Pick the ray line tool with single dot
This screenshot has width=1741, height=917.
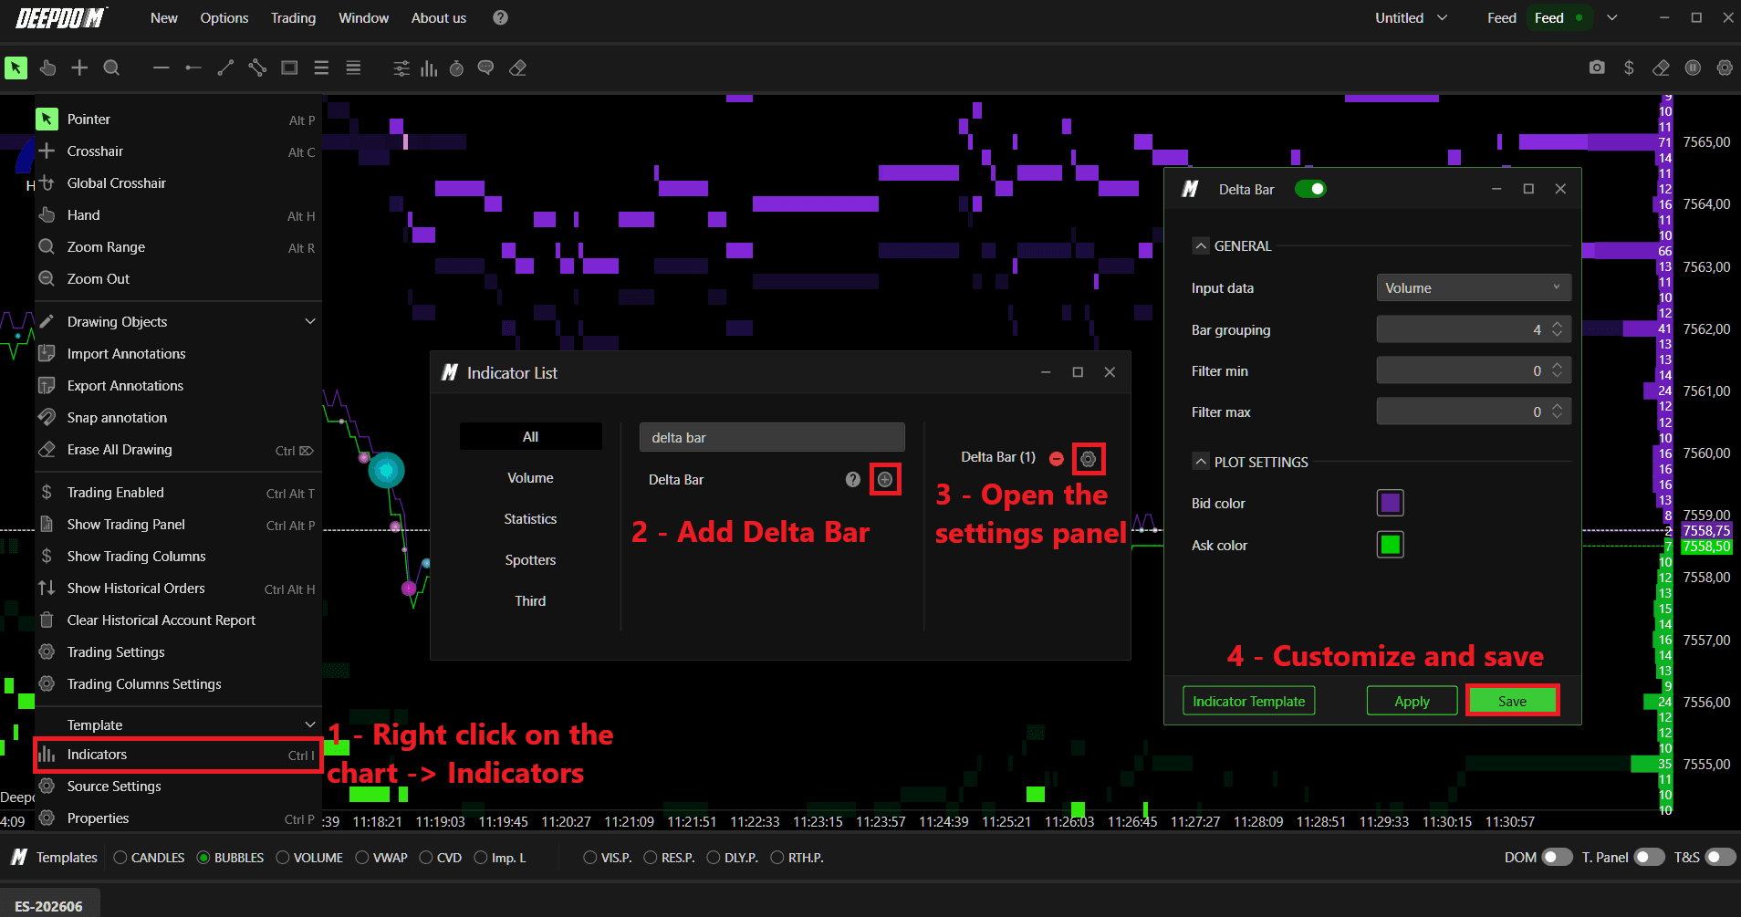(193, 68)
